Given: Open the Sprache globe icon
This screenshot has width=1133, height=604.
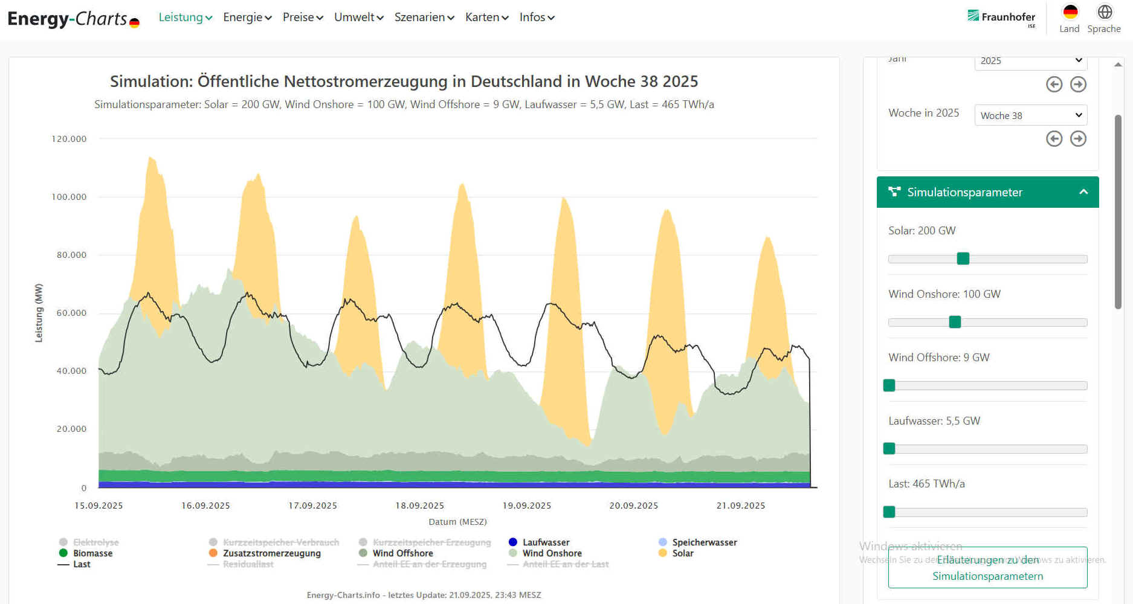Looking at the screenshot, I should [1104, 13].
